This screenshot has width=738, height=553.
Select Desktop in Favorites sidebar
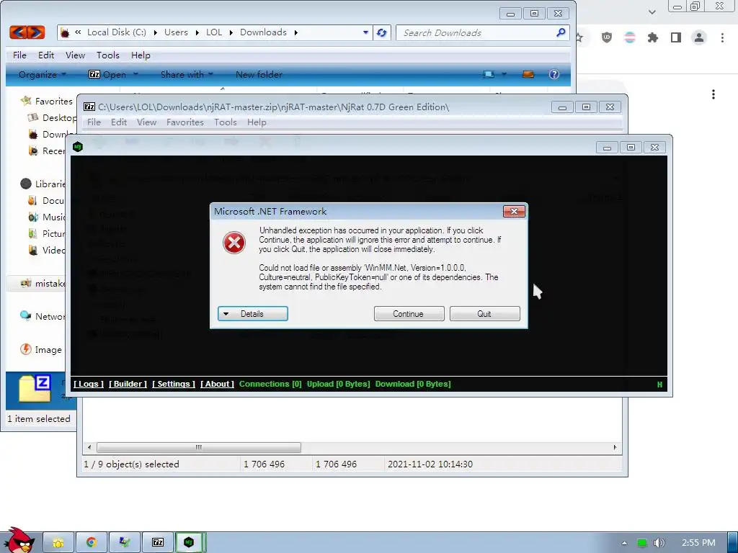click(52, 117)
